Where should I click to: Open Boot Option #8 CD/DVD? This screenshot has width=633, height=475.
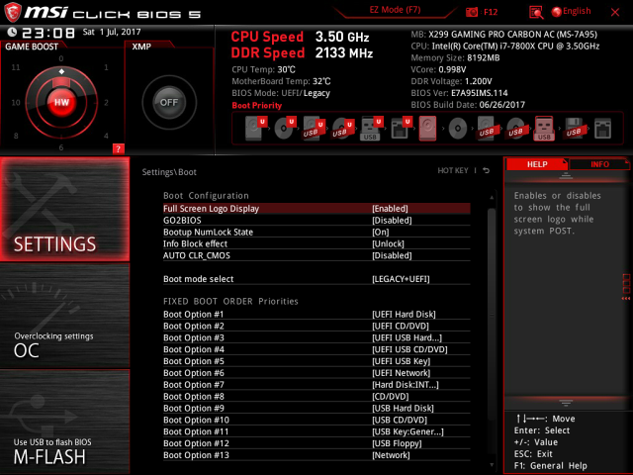pyautogui.click(x=316, y=396)
